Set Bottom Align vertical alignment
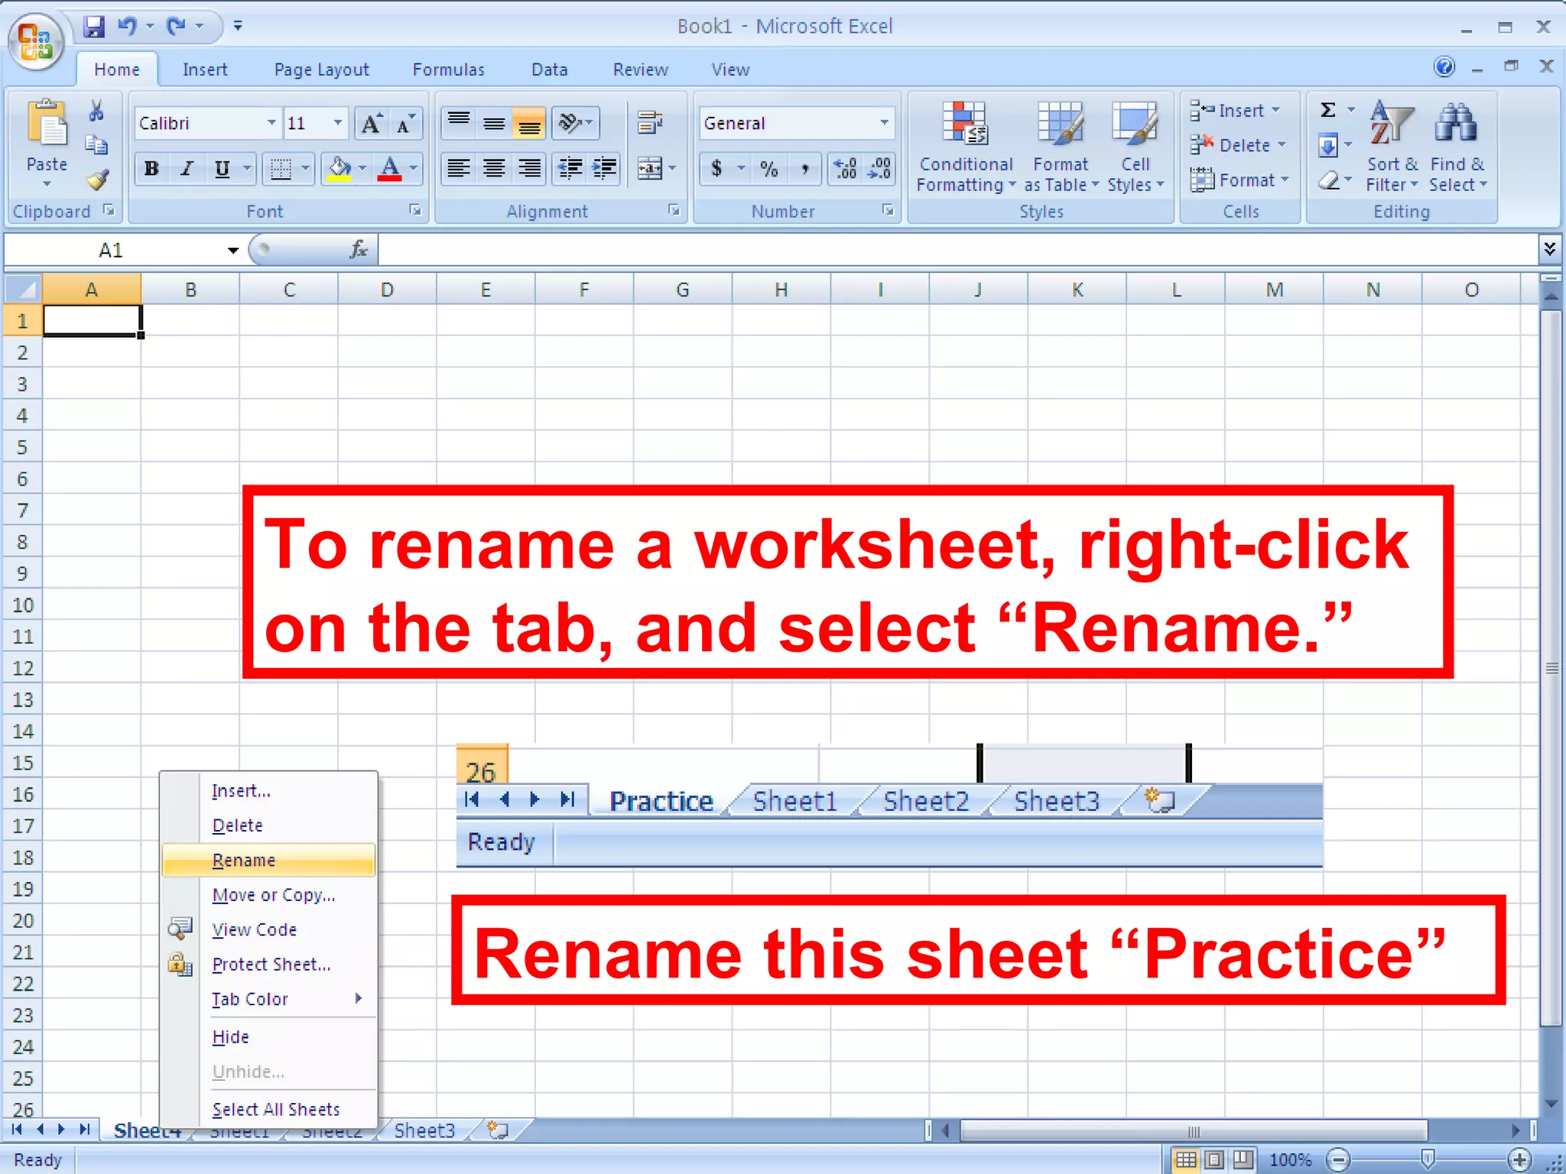The height and width of the screenshot is (1174, 1566). [529, 123]
